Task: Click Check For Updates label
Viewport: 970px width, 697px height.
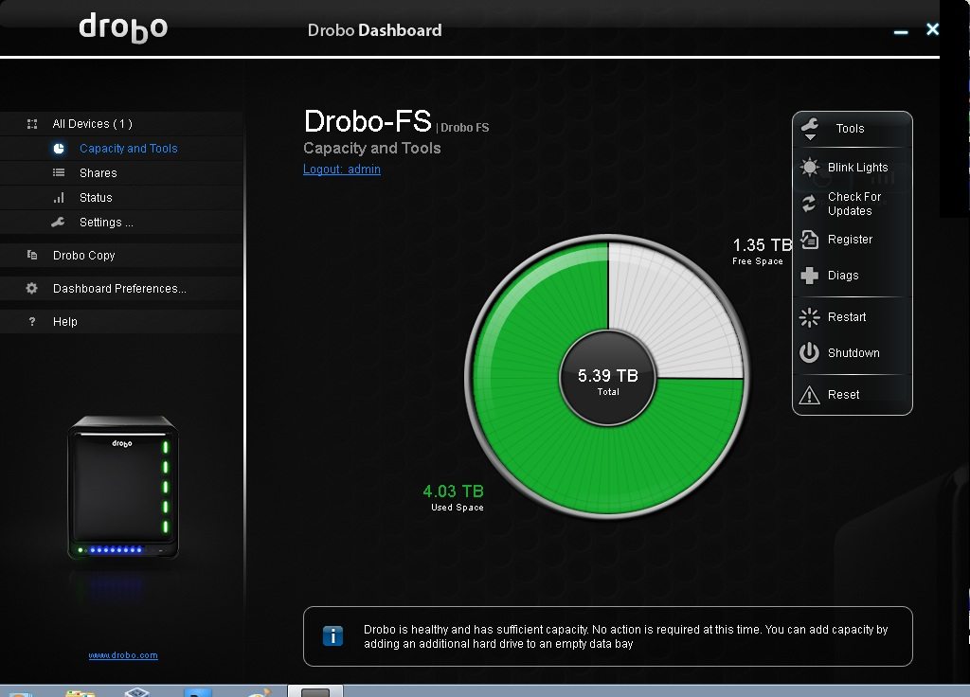Action: (x=854, y=204)
